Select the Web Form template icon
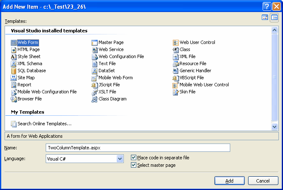283x190 pixels. point(14,42)
